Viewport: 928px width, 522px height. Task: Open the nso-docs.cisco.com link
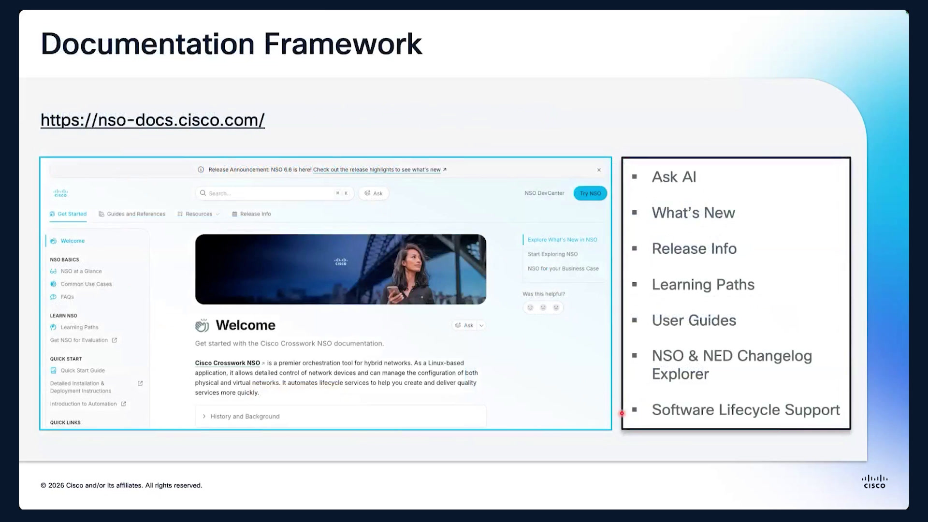tap(153, 120)
